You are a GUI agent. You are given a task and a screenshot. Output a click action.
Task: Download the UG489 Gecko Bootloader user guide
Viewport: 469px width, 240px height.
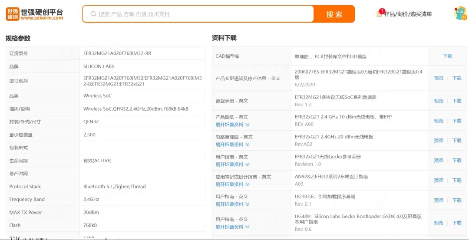pyautogui.click(x=457, y=223)
